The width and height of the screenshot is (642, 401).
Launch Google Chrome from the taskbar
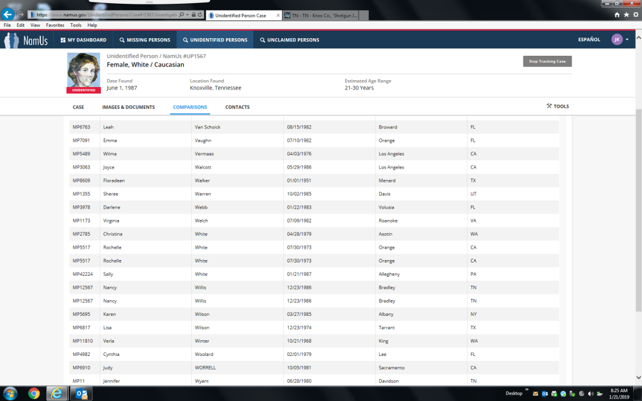[34, 393]
